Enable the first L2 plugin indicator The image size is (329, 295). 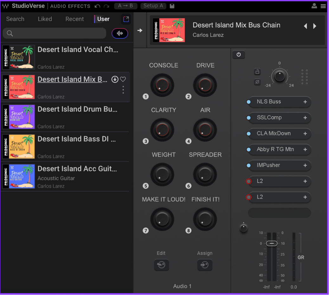[x=249, y=181]
